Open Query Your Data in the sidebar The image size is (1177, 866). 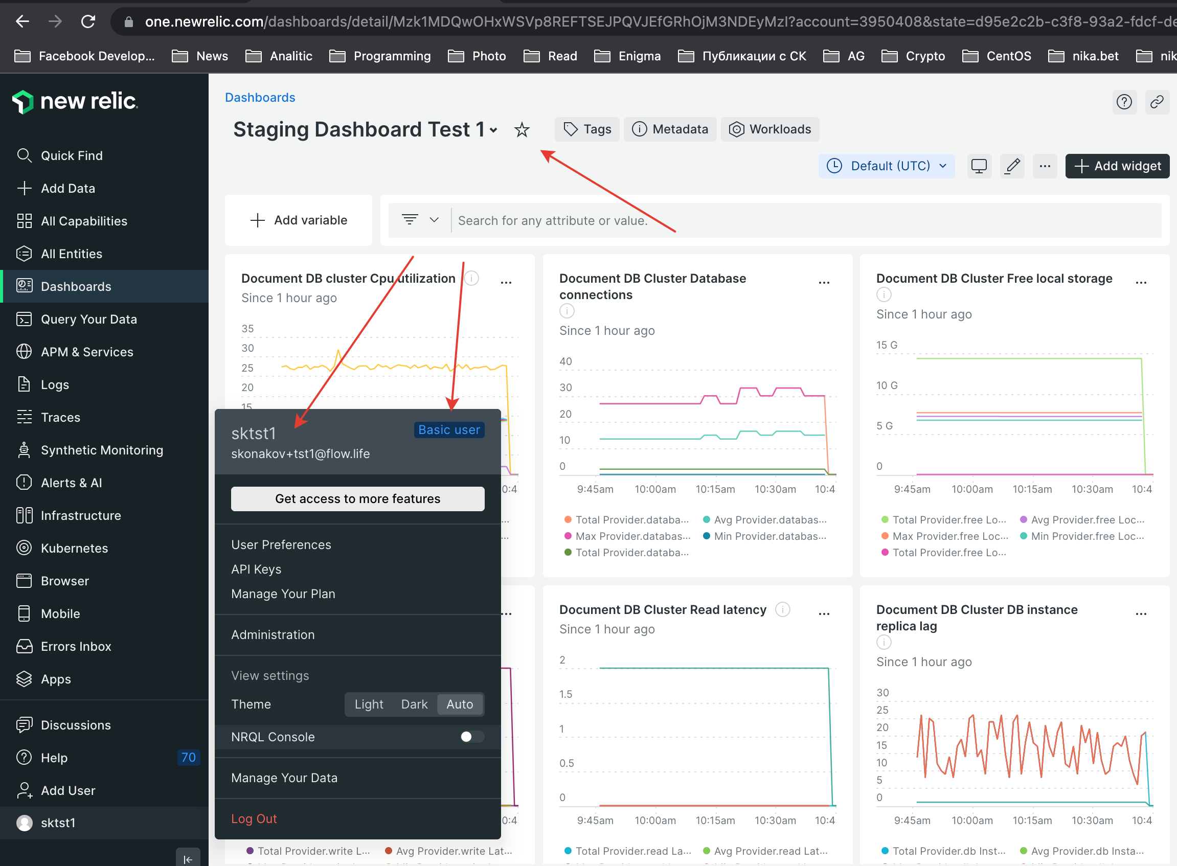[104, 319]
